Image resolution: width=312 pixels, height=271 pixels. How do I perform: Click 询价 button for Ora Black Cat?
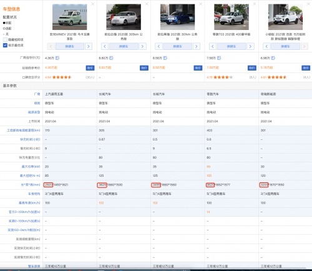pyautogui.click(x=198, y=68)
